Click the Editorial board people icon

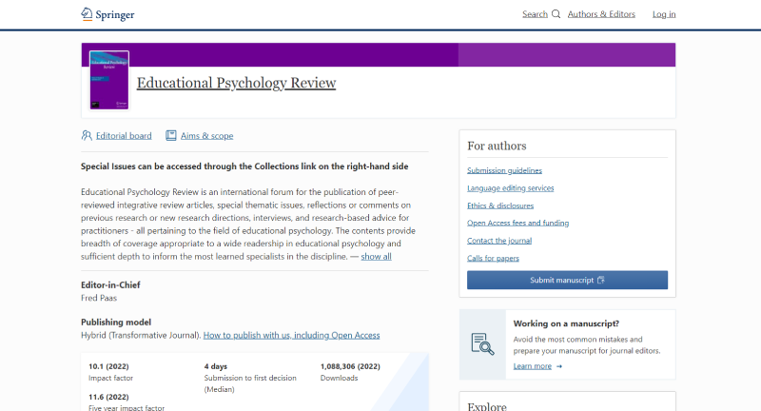click(x=87, y=135)
